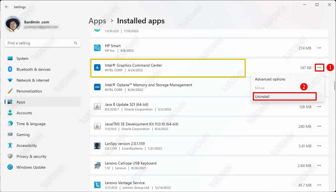Select Uninstall from the context menu
This screenshot has width=336, height=192.
[284, 97]
